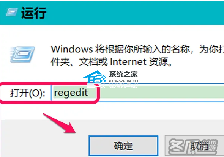The image size is (224, 157).
Task: Confirm with the 确定 button
Action: point(123,146)
